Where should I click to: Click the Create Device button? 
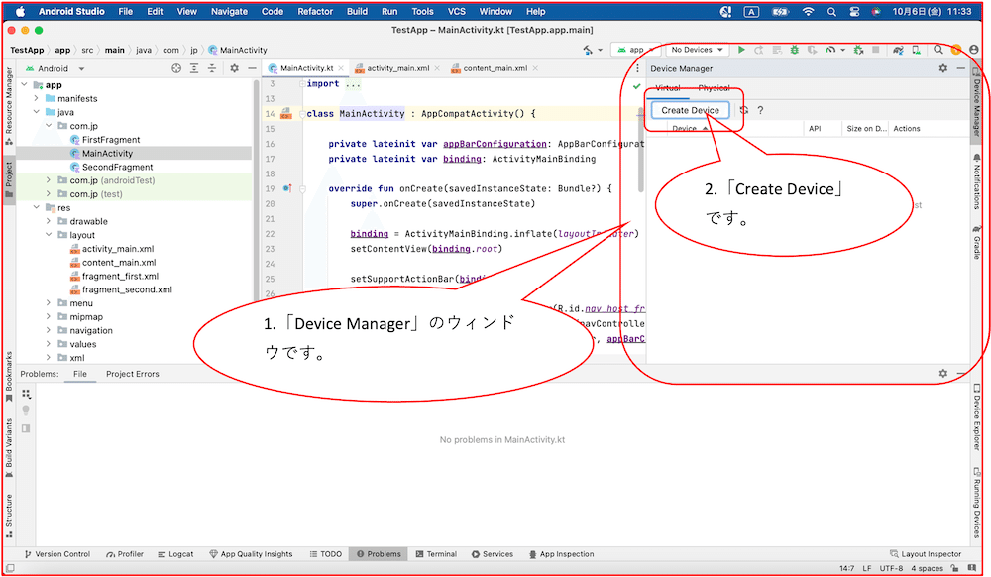tap(690, 110)
